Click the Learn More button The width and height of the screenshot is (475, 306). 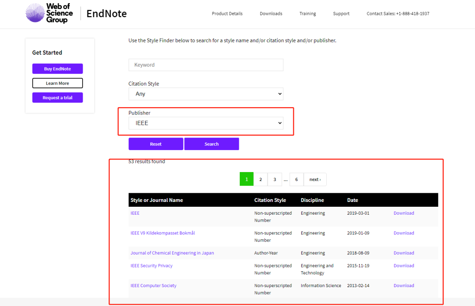[x=58, y=83]
